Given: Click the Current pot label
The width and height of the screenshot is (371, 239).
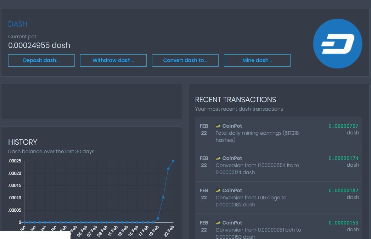Looking at the screenshot, I should (22, 37).
